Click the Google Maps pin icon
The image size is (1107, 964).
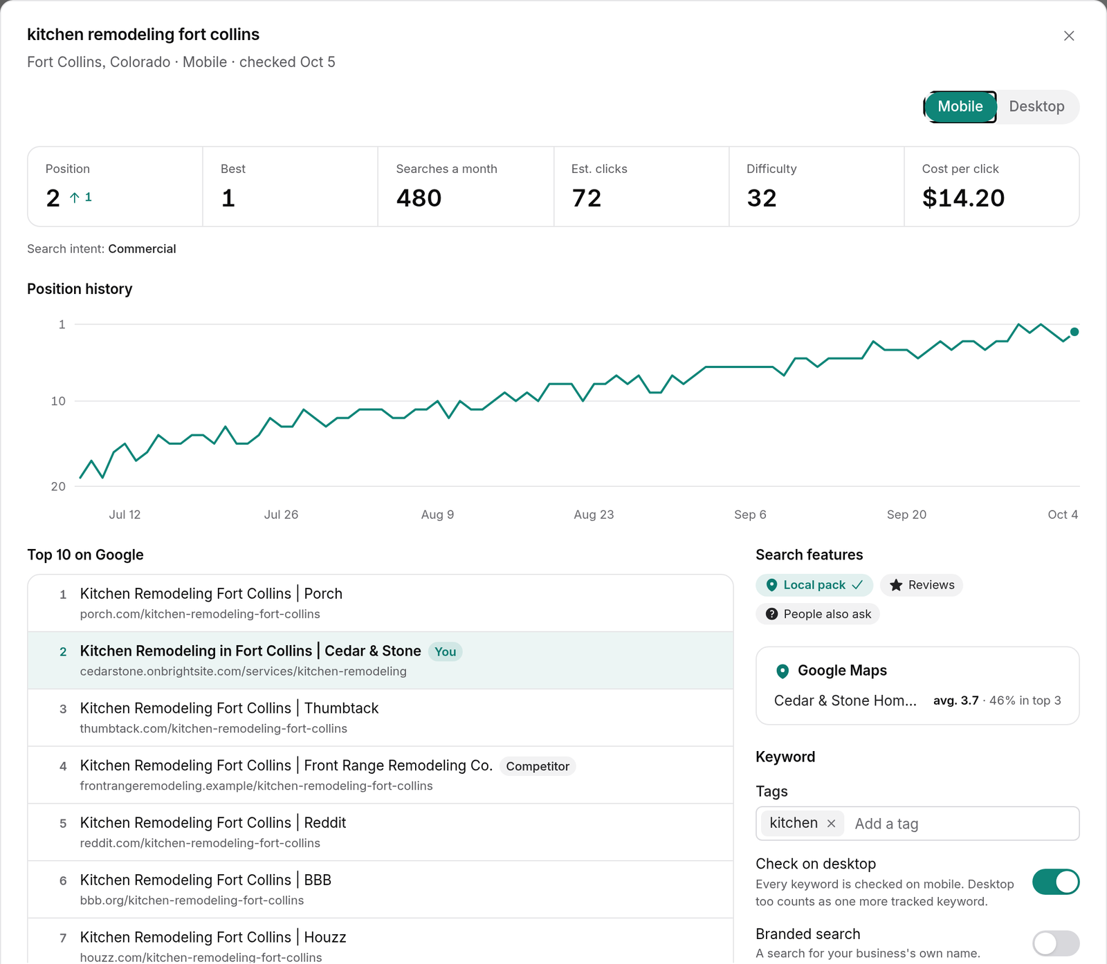pos(783,671)
